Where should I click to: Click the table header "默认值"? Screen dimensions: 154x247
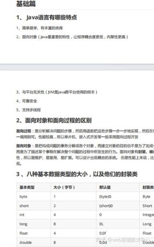click(x=105, y=187)
